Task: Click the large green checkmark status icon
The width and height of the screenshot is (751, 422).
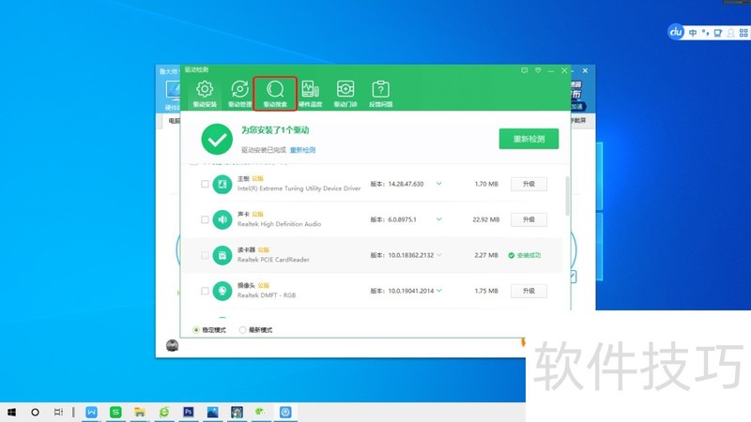Action: (x=217, y=139)
